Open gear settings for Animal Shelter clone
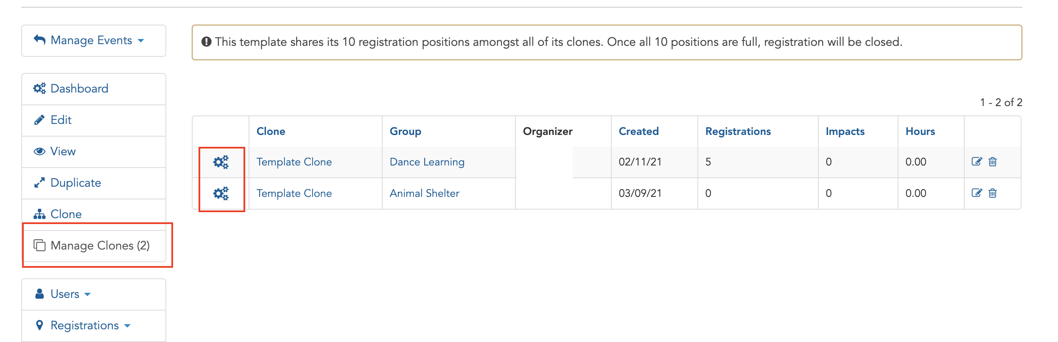This screenshot has width=1058, height=342. coord(221,193)
